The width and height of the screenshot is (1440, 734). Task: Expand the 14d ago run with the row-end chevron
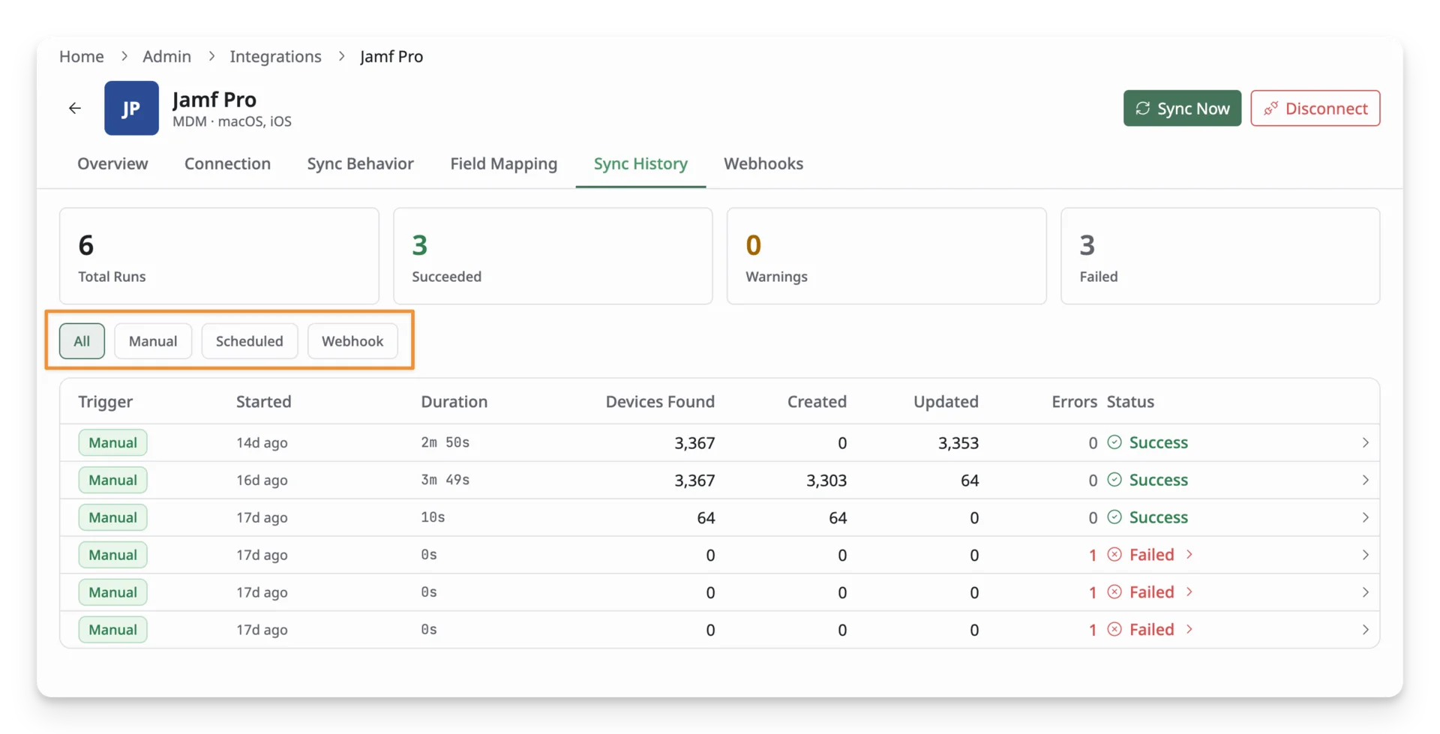1365,442
